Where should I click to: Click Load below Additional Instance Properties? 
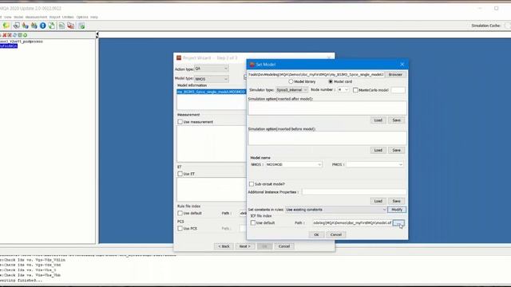click(x=378, y=201)
